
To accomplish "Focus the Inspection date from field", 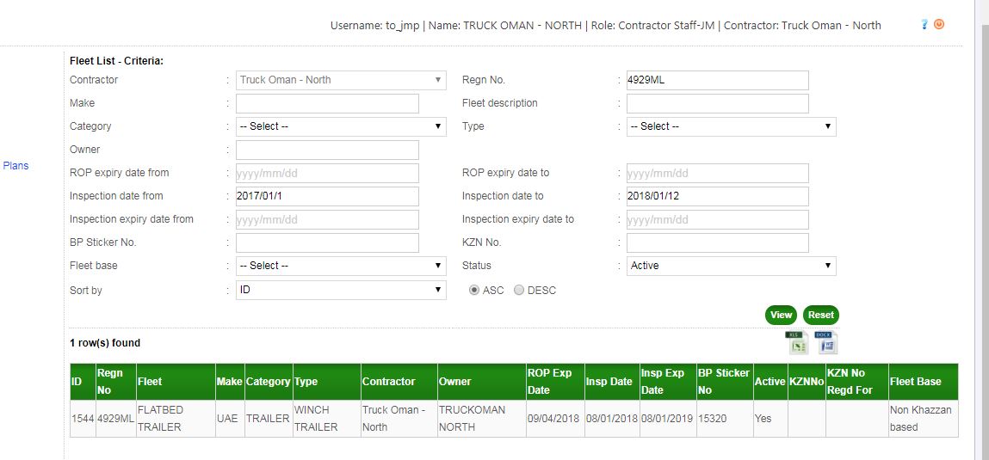I will point(327,196).
